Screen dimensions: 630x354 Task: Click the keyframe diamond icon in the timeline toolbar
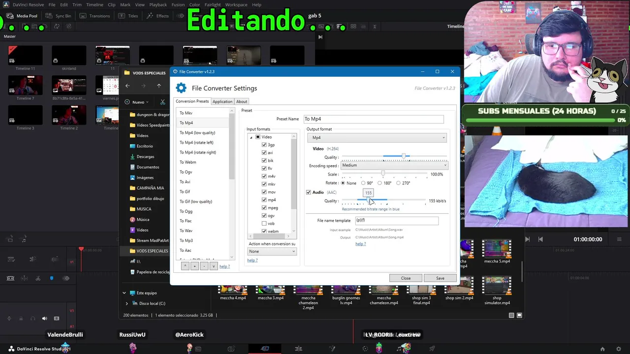pyautogui.click(x=66, y=278)
